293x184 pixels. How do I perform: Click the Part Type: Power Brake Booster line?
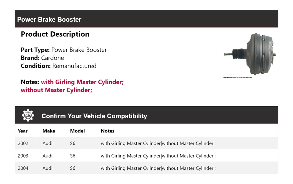64,50
